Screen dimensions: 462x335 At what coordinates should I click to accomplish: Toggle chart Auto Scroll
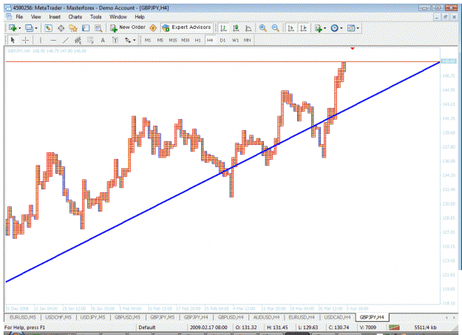coord(291,28)
